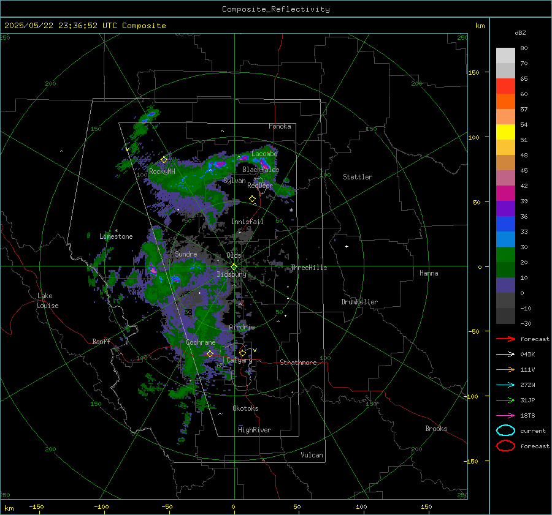Click white asterisk marker above Limestone
Screen dimensions: 552x515
[x=116, y=231]
